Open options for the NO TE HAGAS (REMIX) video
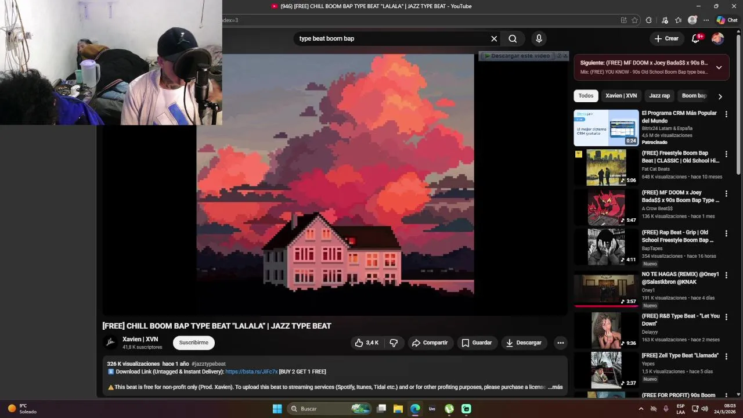 point(726,275)
